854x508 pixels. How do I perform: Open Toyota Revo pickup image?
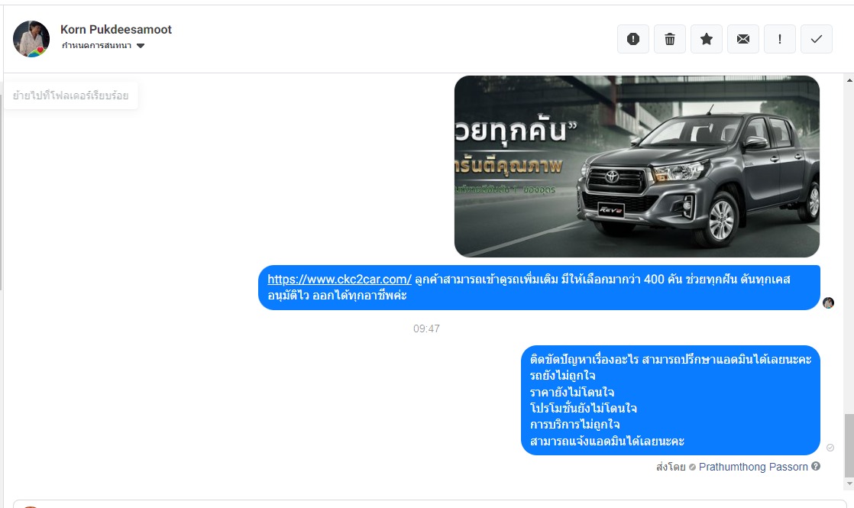[x=637, y=166]
